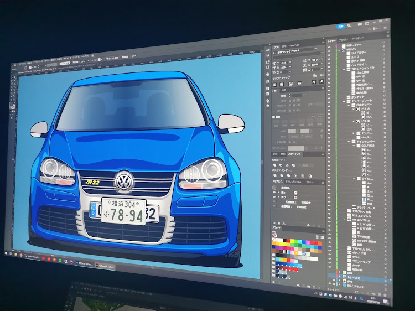Collapse the VW エンブレム group
This screenshot has width=415, height=311.
tap(344, 220)
